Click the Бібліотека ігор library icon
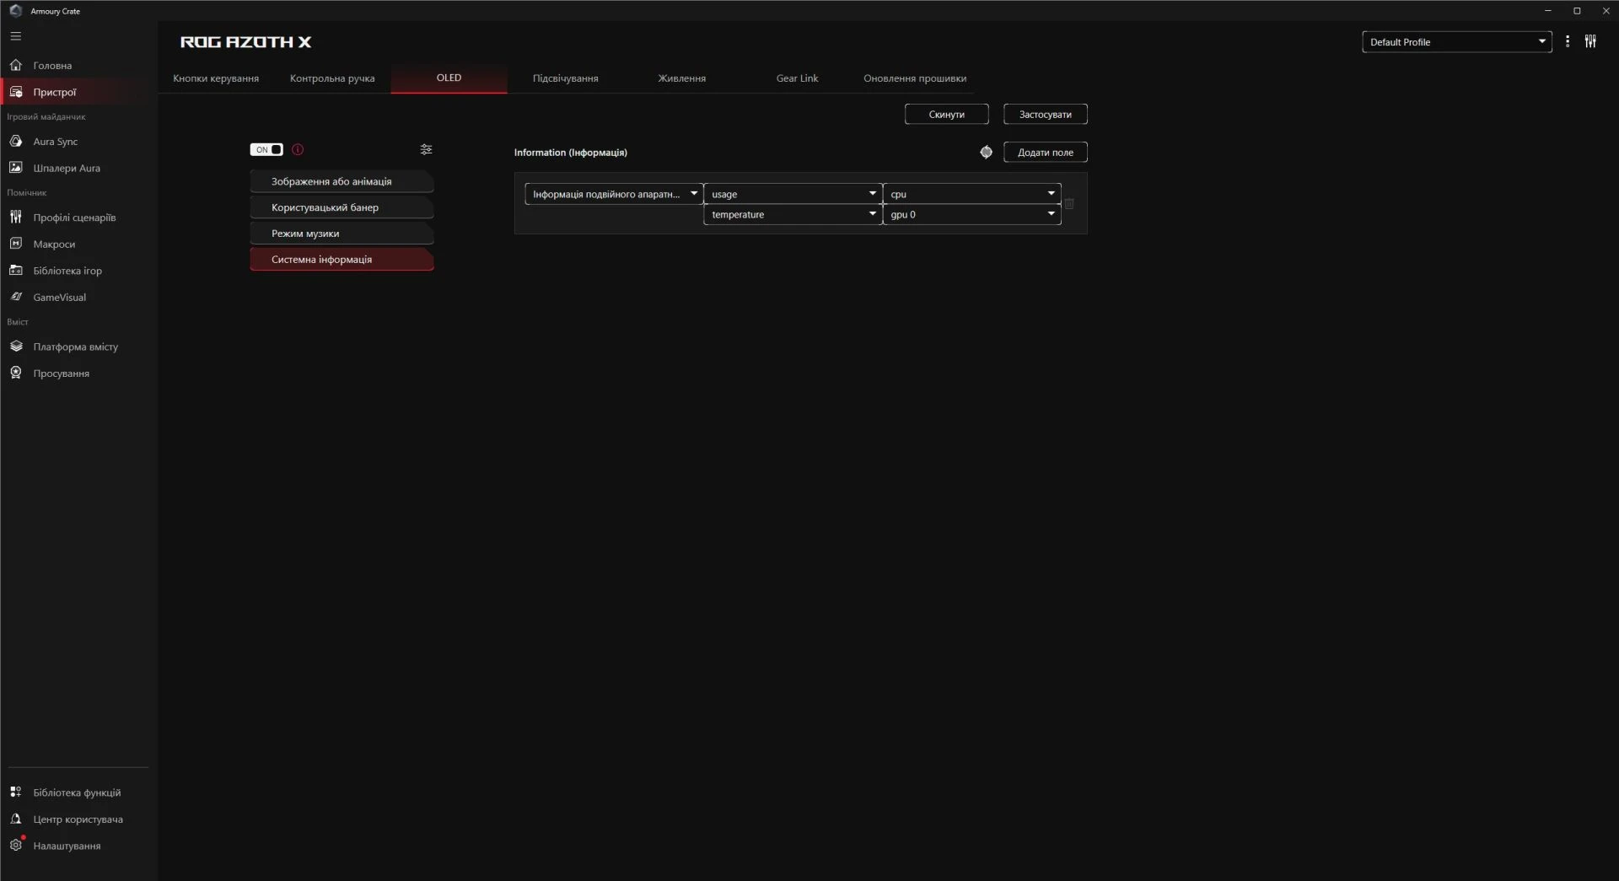 tap(16, 271)
